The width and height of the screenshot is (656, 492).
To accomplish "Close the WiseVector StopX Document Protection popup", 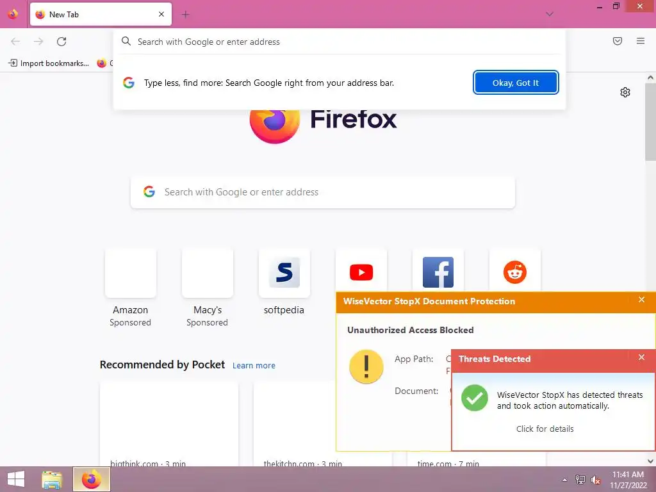I will pyautogui.click(x=641, y=300).
